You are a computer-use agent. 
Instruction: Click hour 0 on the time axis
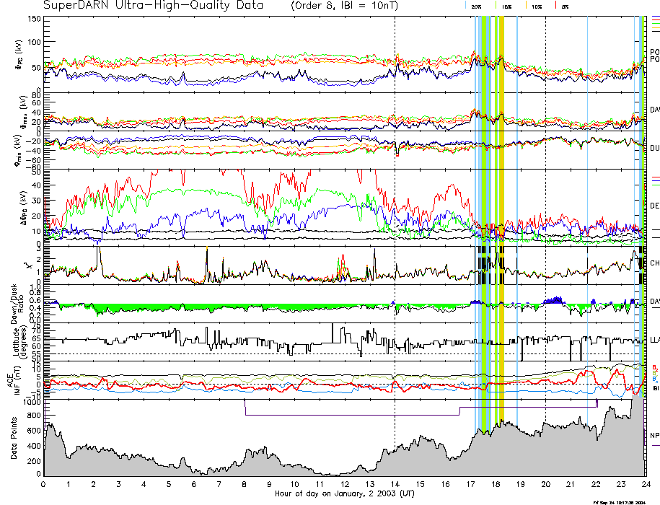tap(44, 485)
